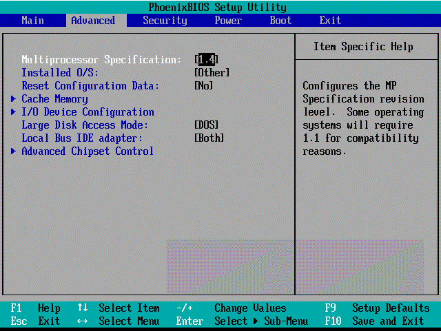Click the Advanced tab
The image size is (441, 331).
(x=93, y=20)
